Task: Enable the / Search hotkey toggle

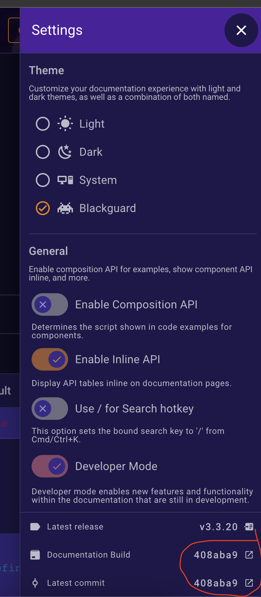Action: click(49, 409)
